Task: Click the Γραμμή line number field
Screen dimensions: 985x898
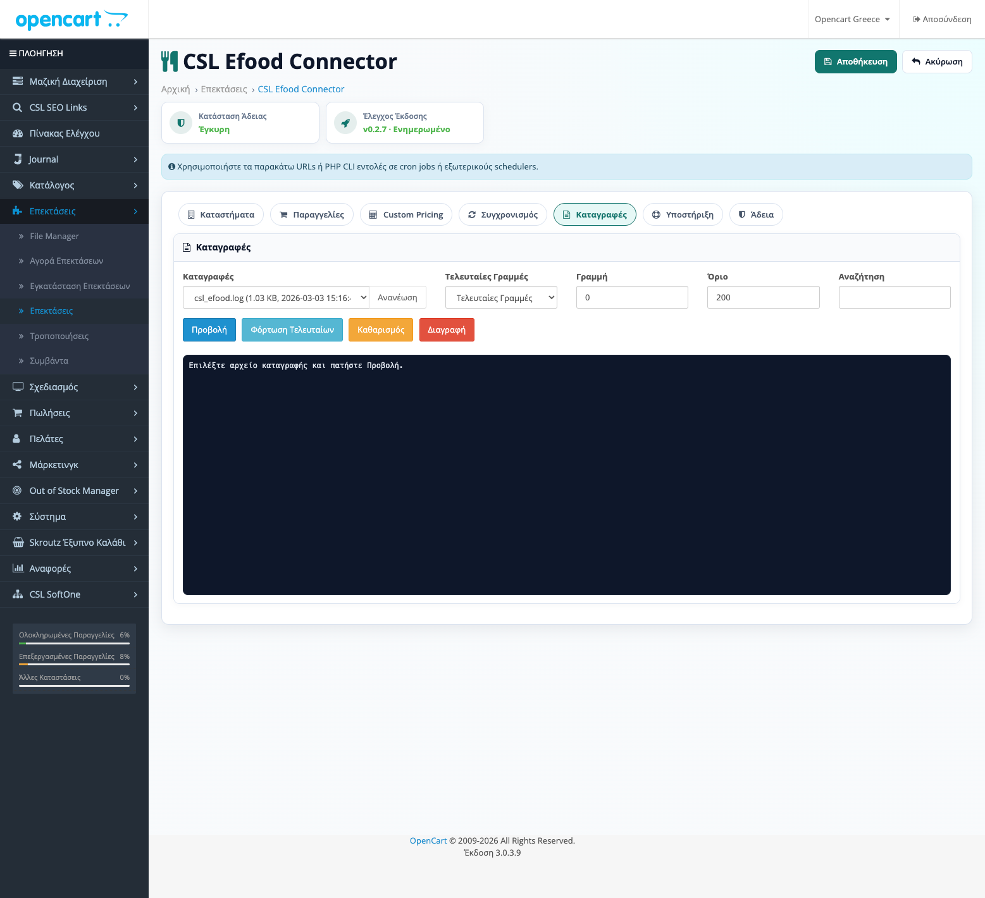Action: (x=632, y=298)
